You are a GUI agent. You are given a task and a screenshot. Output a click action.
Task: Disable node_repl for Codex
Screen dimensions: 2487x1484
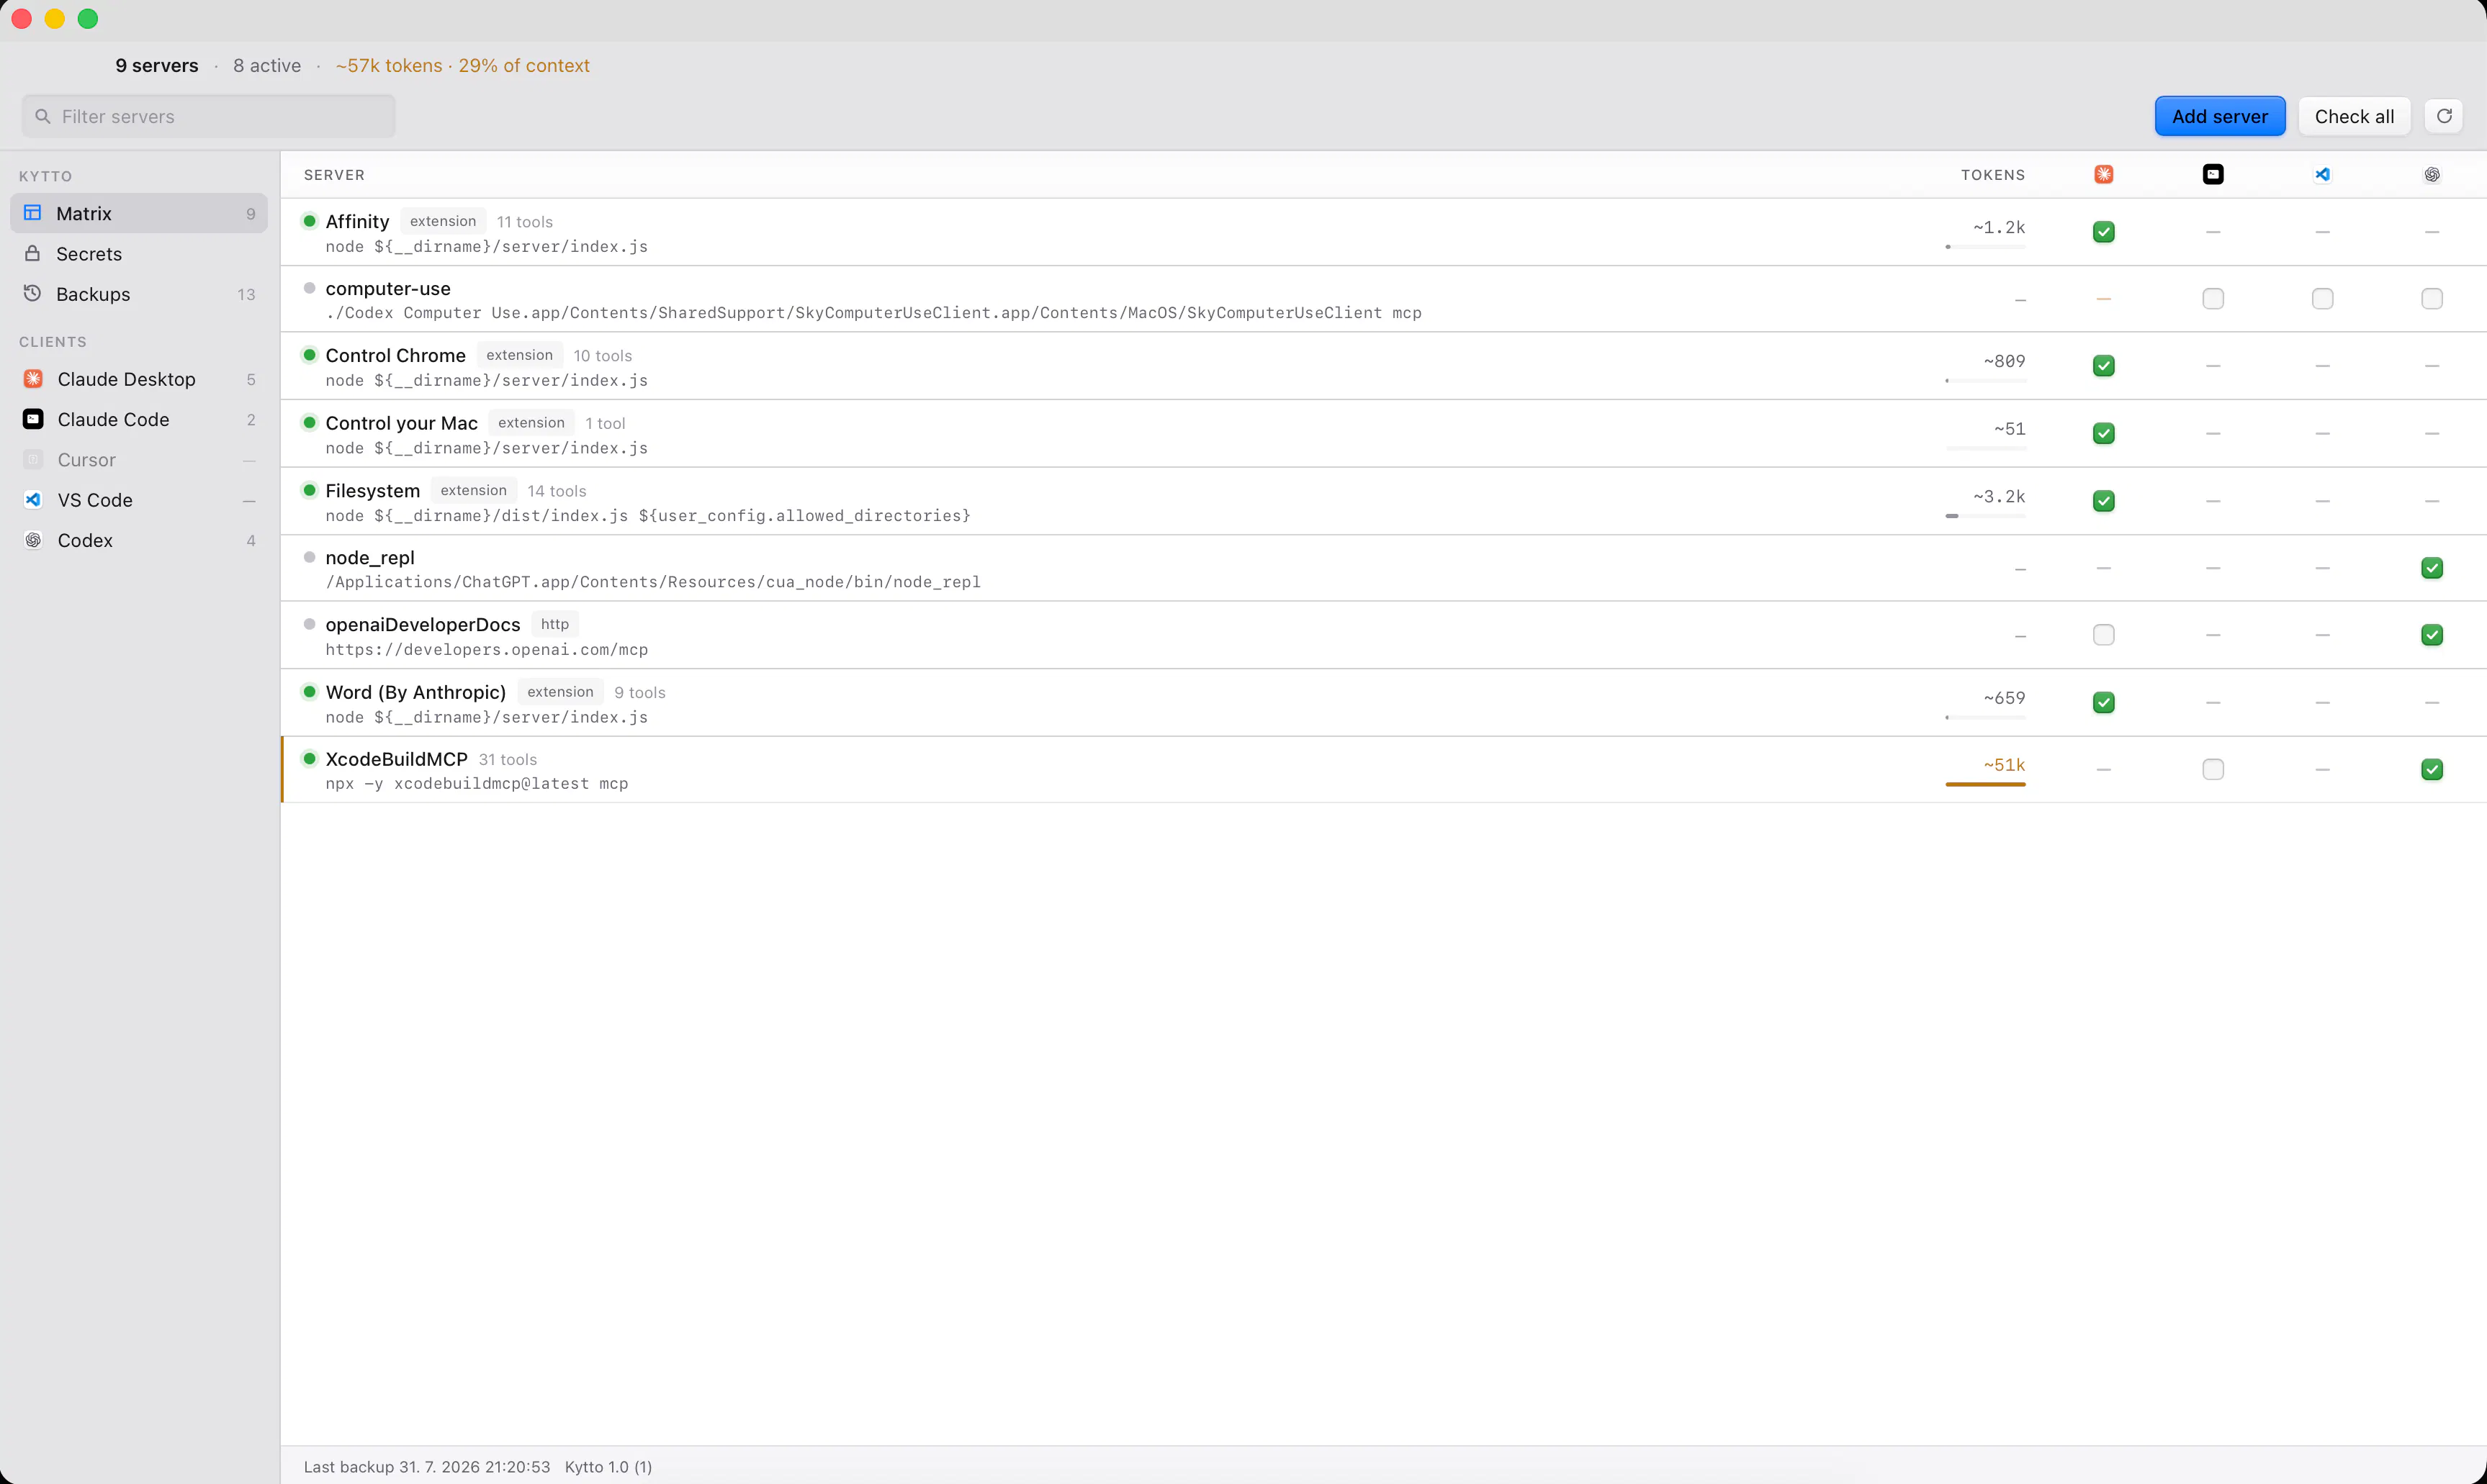pos(2432,568)
